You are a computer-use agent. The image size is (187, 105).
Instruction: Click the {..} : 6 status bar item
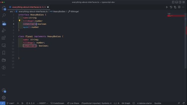(x=117, y=103)
